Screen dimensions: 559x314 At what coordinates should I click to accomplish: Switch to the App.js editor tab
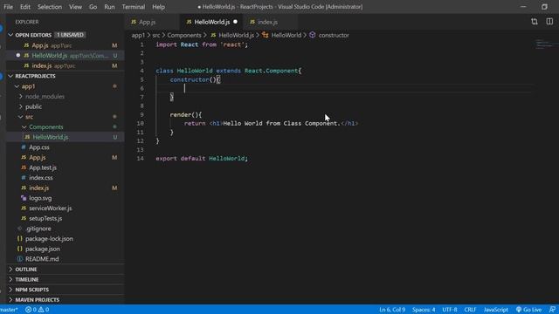[x=152, y=22]
